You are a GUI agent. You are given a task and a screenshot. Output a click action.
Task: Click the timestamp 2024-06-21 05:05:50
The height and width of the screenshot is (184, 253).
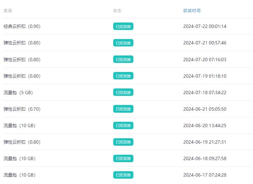click(x=205, y=109)
